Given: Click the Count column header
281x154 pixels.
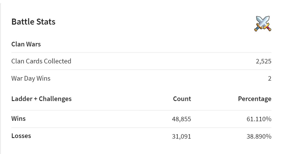Looking at the screenshot, I should coord(182,99).
